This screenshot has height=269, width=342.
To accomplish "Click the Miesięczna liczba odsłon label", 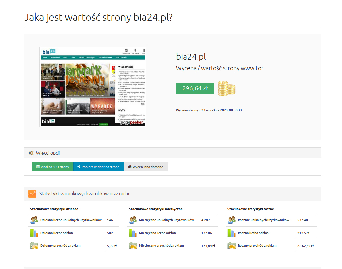I will 157,233.
